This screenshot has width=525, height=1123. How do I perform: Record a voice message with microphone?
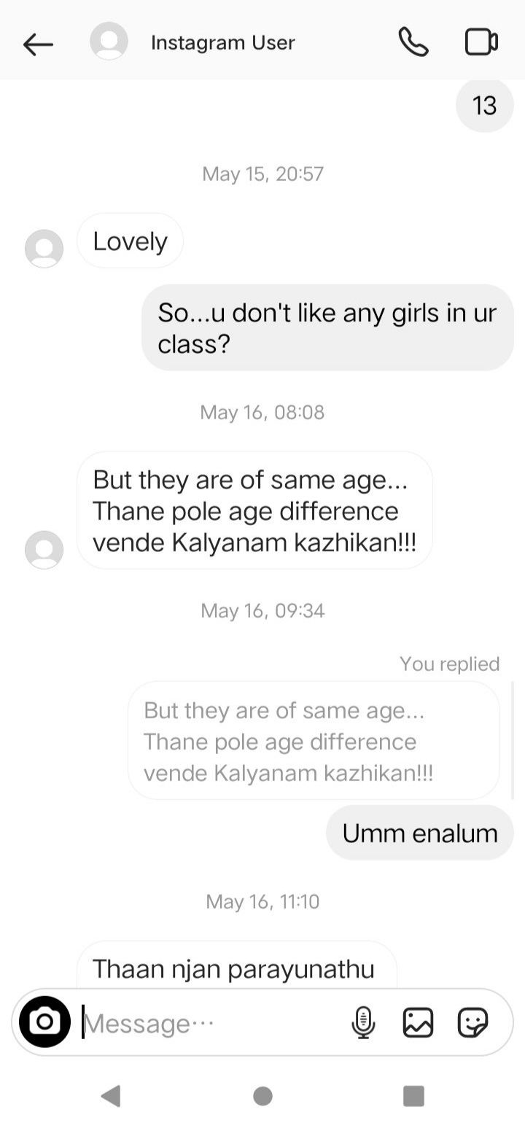coord(363,1022)
